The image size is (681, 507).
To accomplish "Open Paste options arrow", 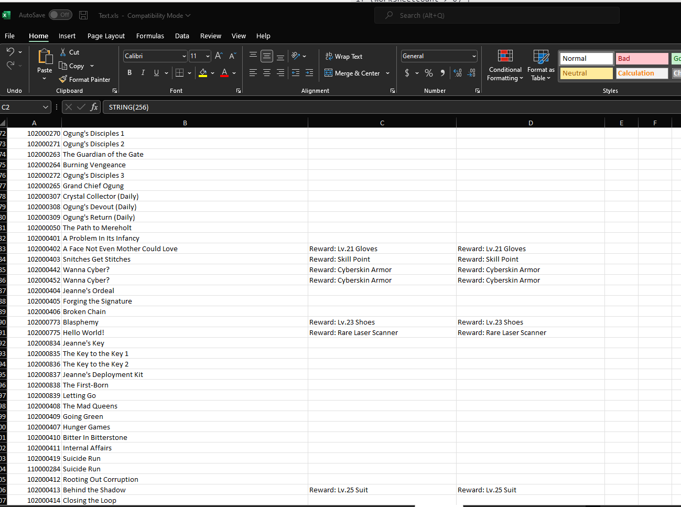I will (x=45, y=79).
